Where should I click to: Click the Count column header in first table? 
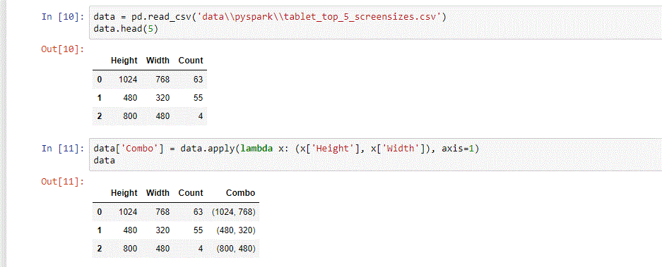(x=191, y=61)
